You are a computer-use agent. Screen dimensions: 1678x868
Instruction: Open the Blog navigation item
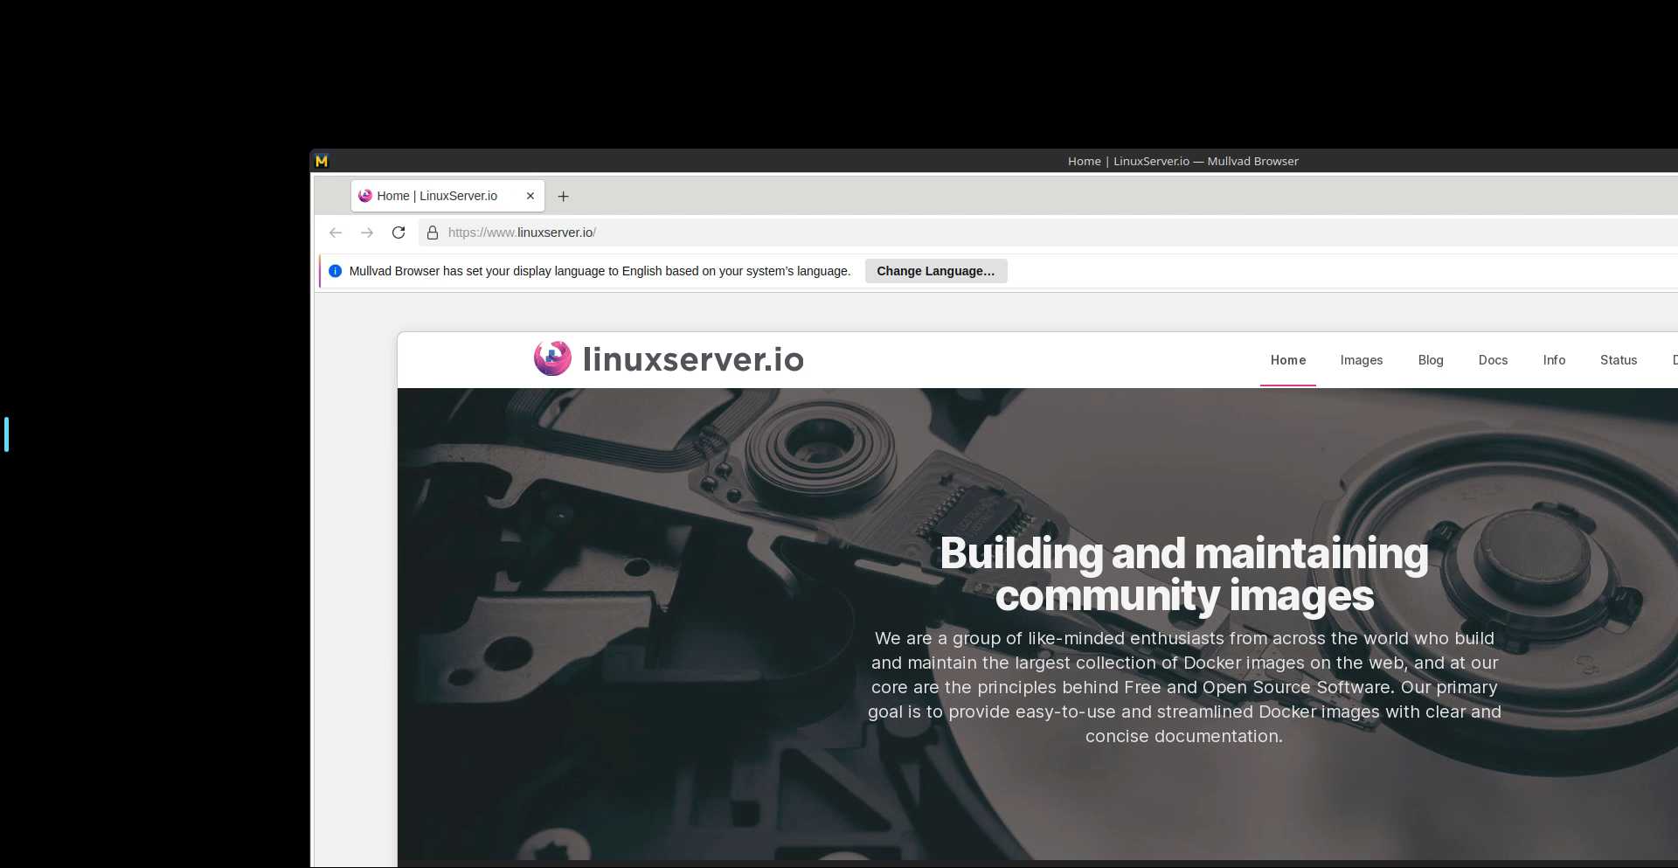click(x=1431, y=360)
